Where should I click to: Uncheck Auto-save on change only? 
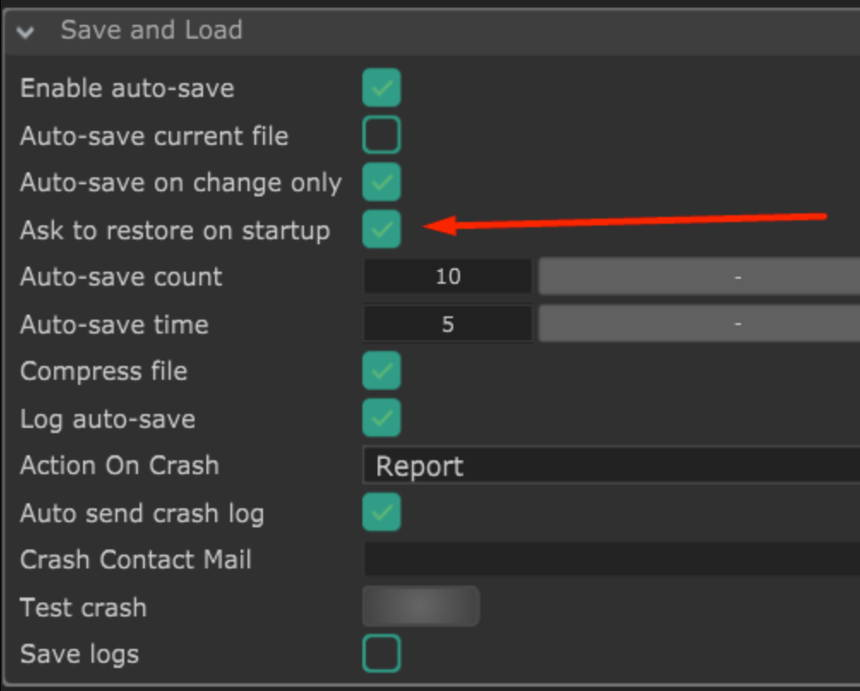click(381, 183)
